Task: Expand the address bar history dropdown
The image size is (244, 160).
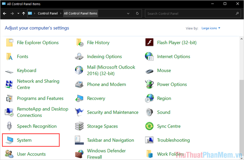Action: click(x=128, y=14)
